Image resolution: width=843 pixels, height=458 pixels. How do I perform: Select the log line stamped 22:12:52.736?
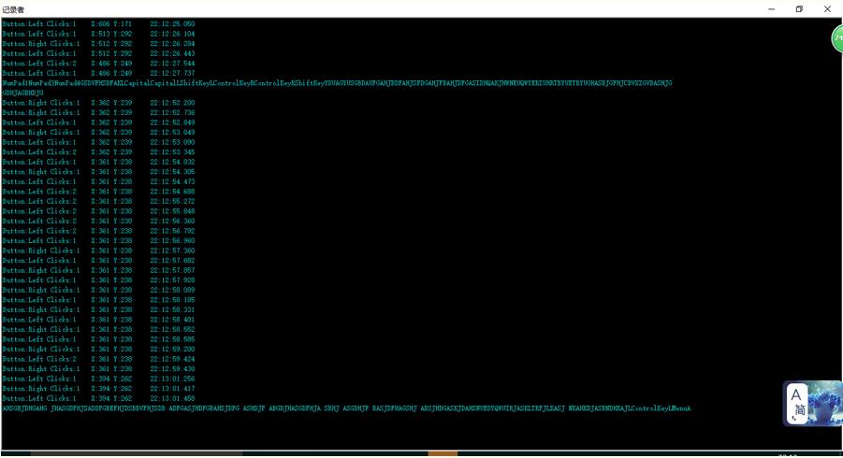(x=98, y=113)
